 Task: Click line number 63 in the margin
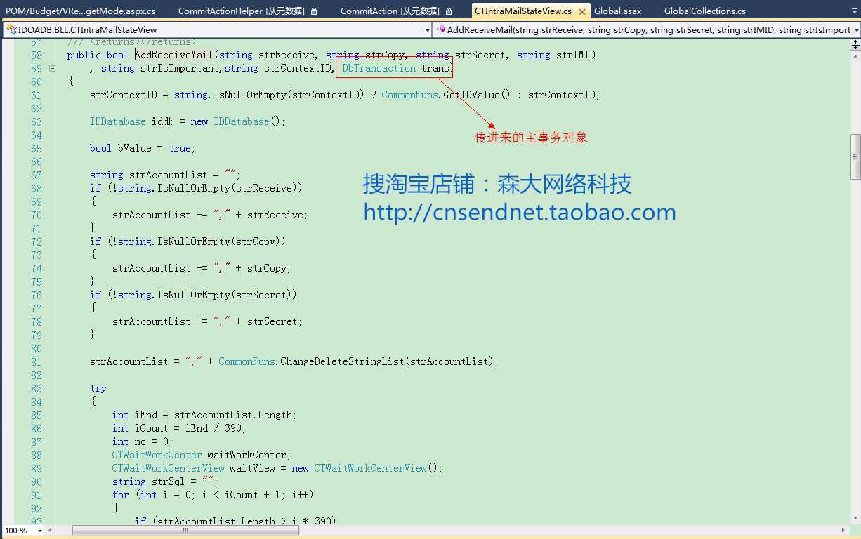tap(37, 121)
